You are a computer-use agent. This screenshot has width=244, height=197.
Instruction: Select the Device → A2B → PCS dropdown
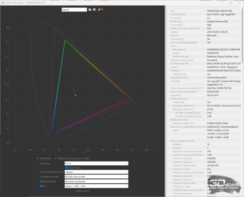pyautogui.click(x=96, y=186)
